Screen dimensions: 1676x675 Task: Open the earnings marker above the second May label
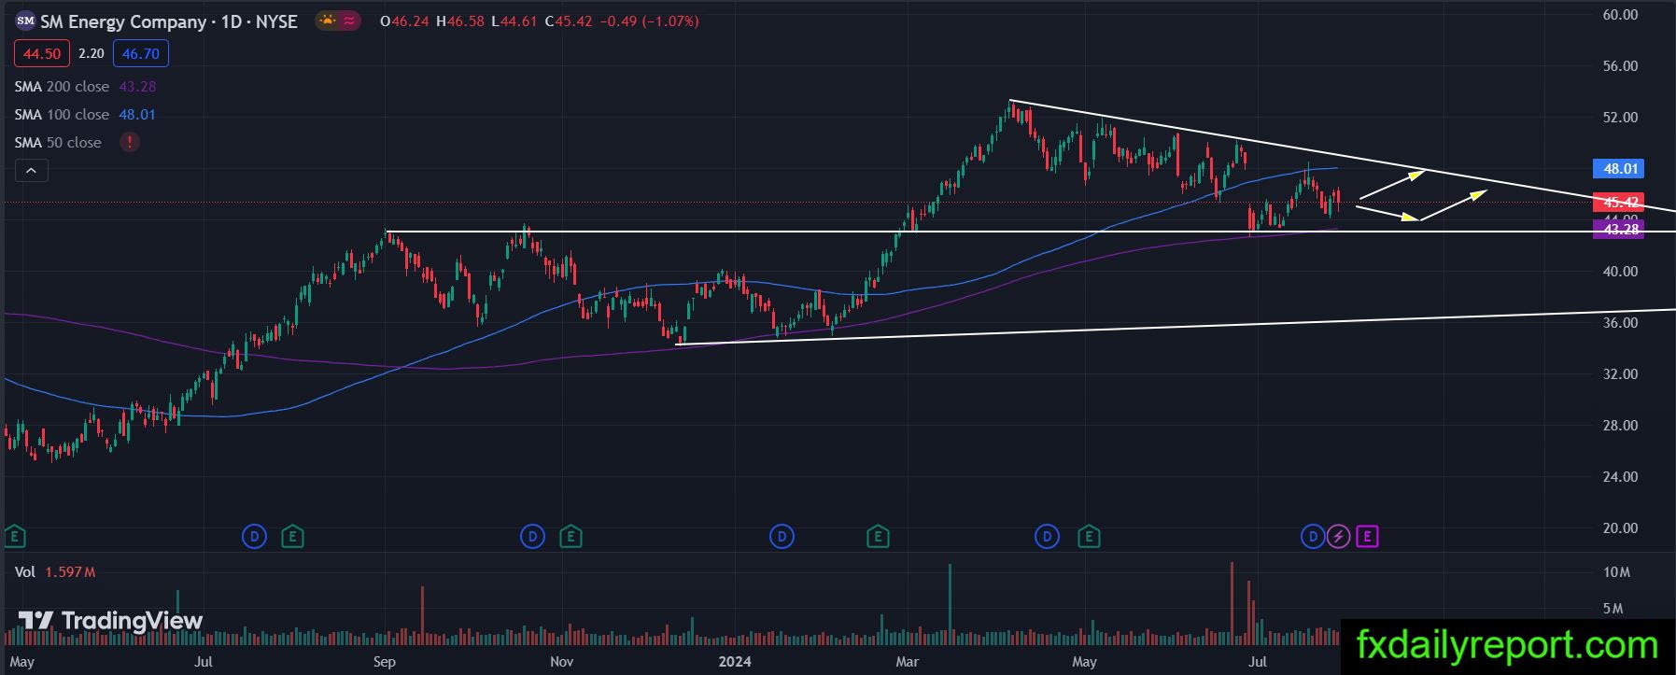1088,536
